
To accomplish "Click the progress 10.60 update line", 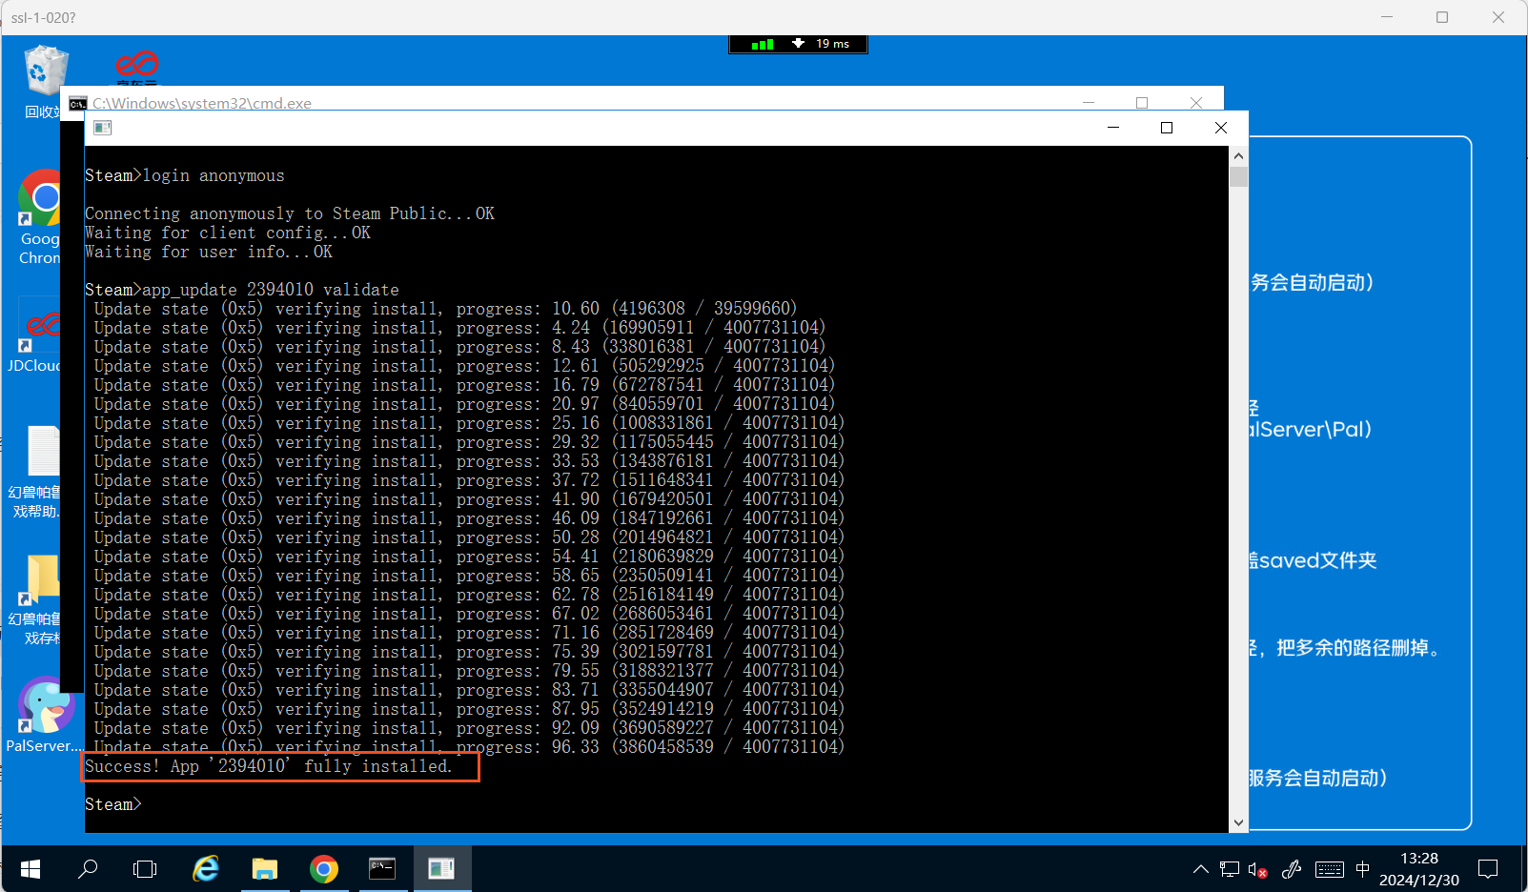I will pyautogui.click(x=445, y=309).
